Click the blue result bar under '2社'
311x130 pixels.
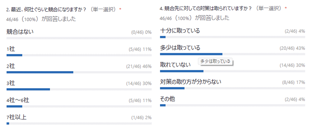(x=40, y=72)
